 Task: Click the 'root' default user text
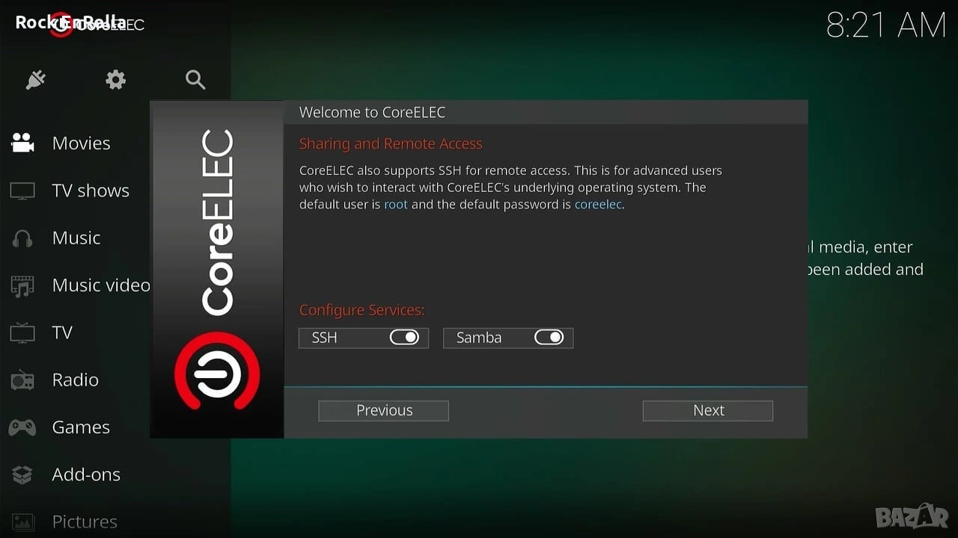click(x=396, y=205)
